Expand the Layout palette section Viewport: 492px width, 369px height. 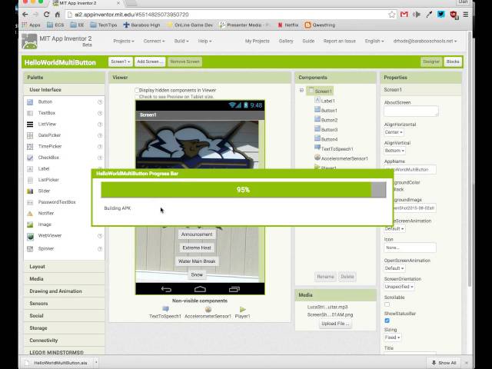[x=65, y=267]
